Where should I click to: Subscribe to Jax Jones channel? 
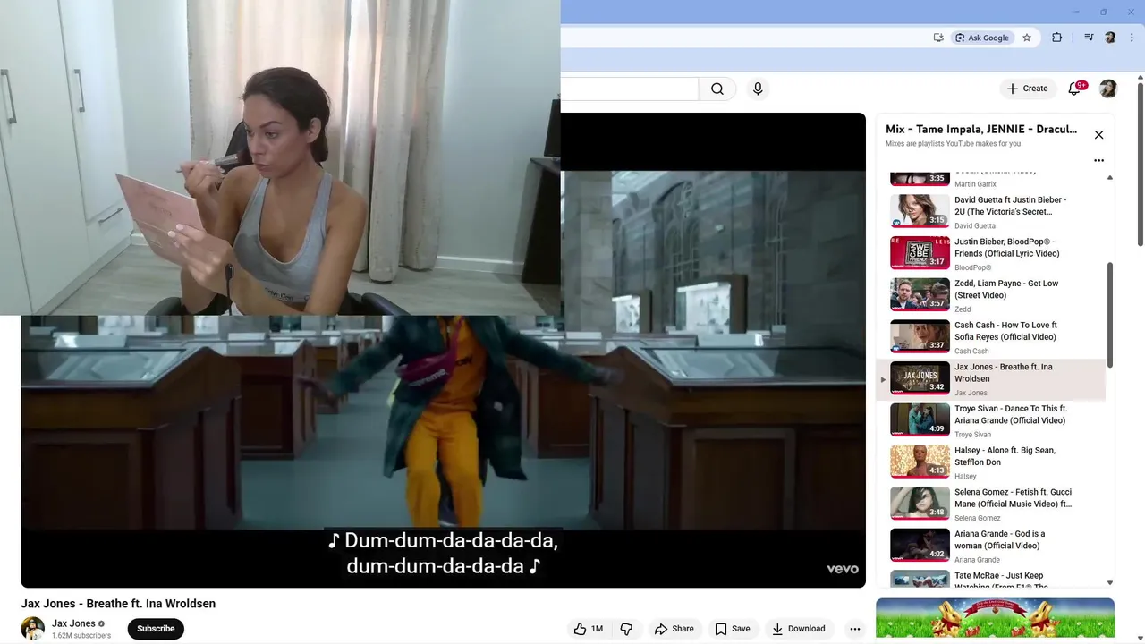click(156, 629)
